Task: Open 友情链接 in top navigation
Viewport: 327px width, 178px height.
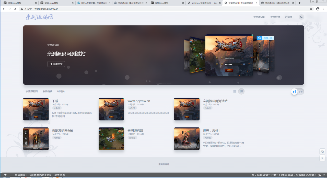Action: (275, 17)
